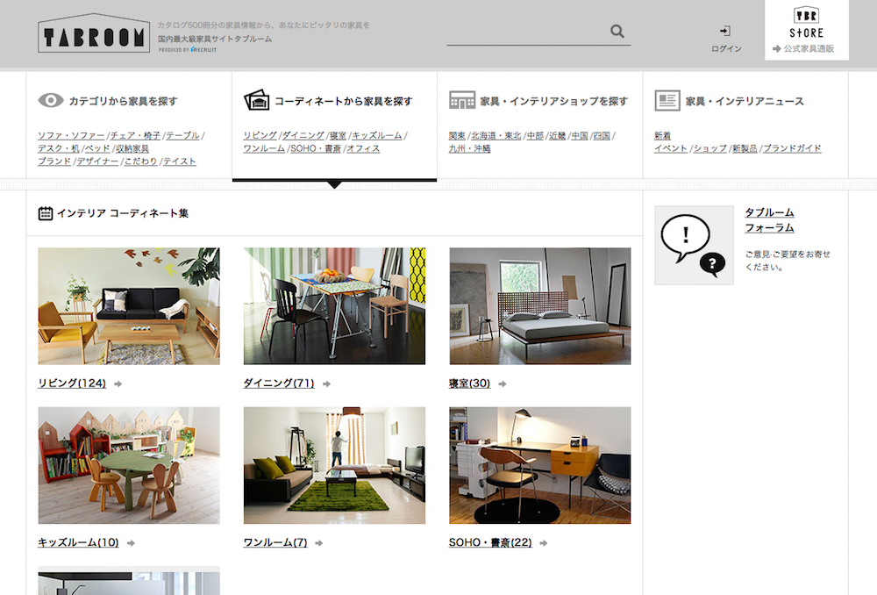The image size is (877, 595).
Task: Open the one-room apartment photo
Action: [x=334, y=465]
